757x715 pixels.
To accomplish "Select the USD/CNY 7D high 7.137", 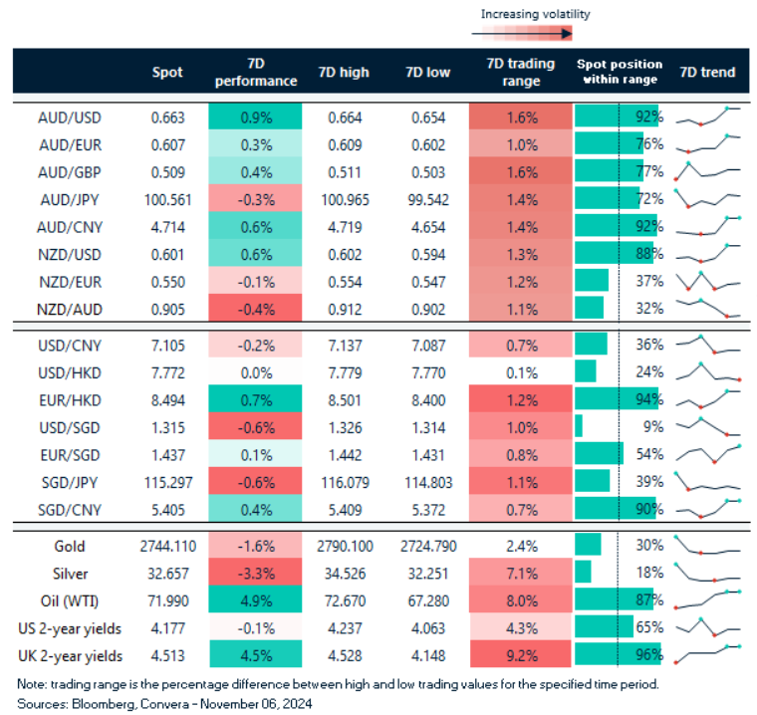I will pos(345,346).
